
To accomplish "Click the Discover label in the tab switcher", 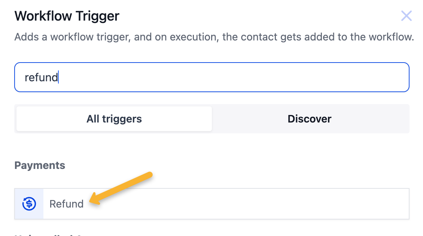I will tap(310, 119).
